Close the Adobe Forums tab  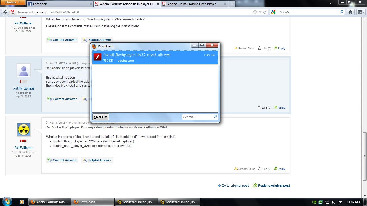pyautogui.click(x=158, y=4)
